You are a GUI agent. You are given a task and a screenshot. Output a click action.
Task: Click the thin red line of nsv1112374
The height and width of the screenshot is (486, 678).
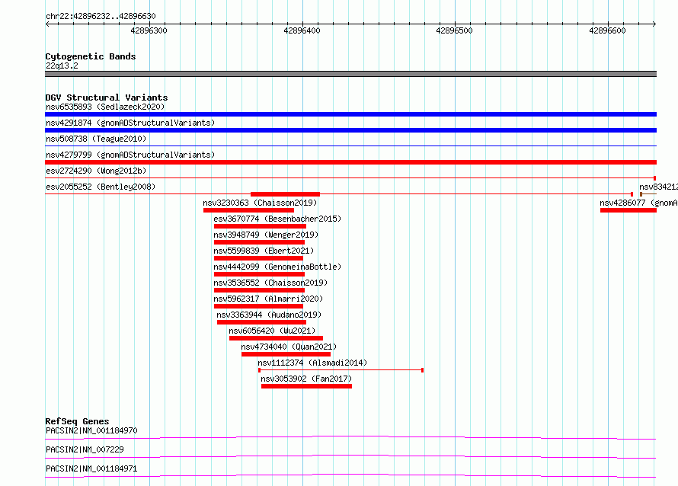(341, 370)
